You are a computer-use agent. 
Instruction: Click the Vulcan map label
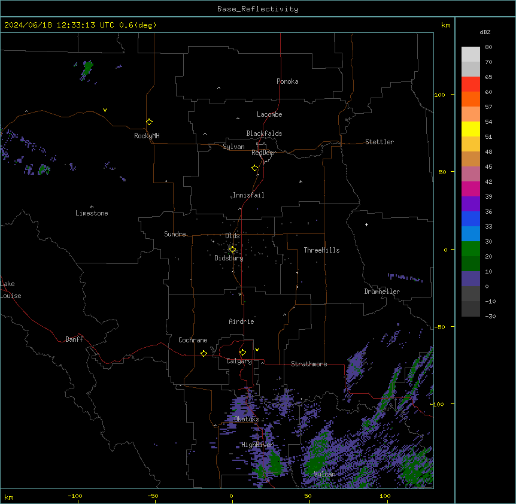point(324,474)
